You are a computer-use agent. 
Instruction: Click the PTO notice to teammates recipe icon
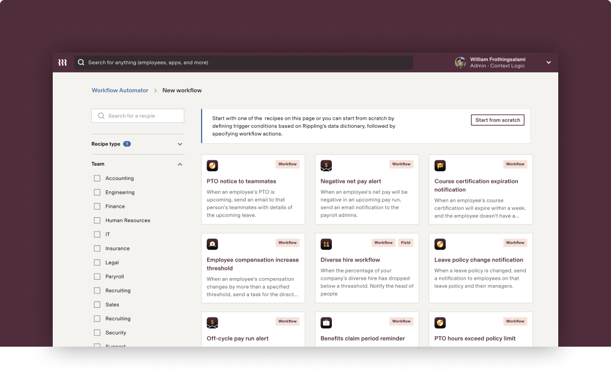click(212, 165)
